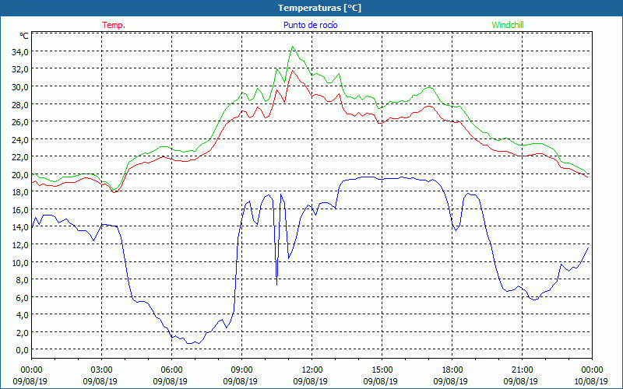Screen dimensions: 623x389
Task: Click the 'Temperaturas [°C]' chart title
Action: point(319,8)
